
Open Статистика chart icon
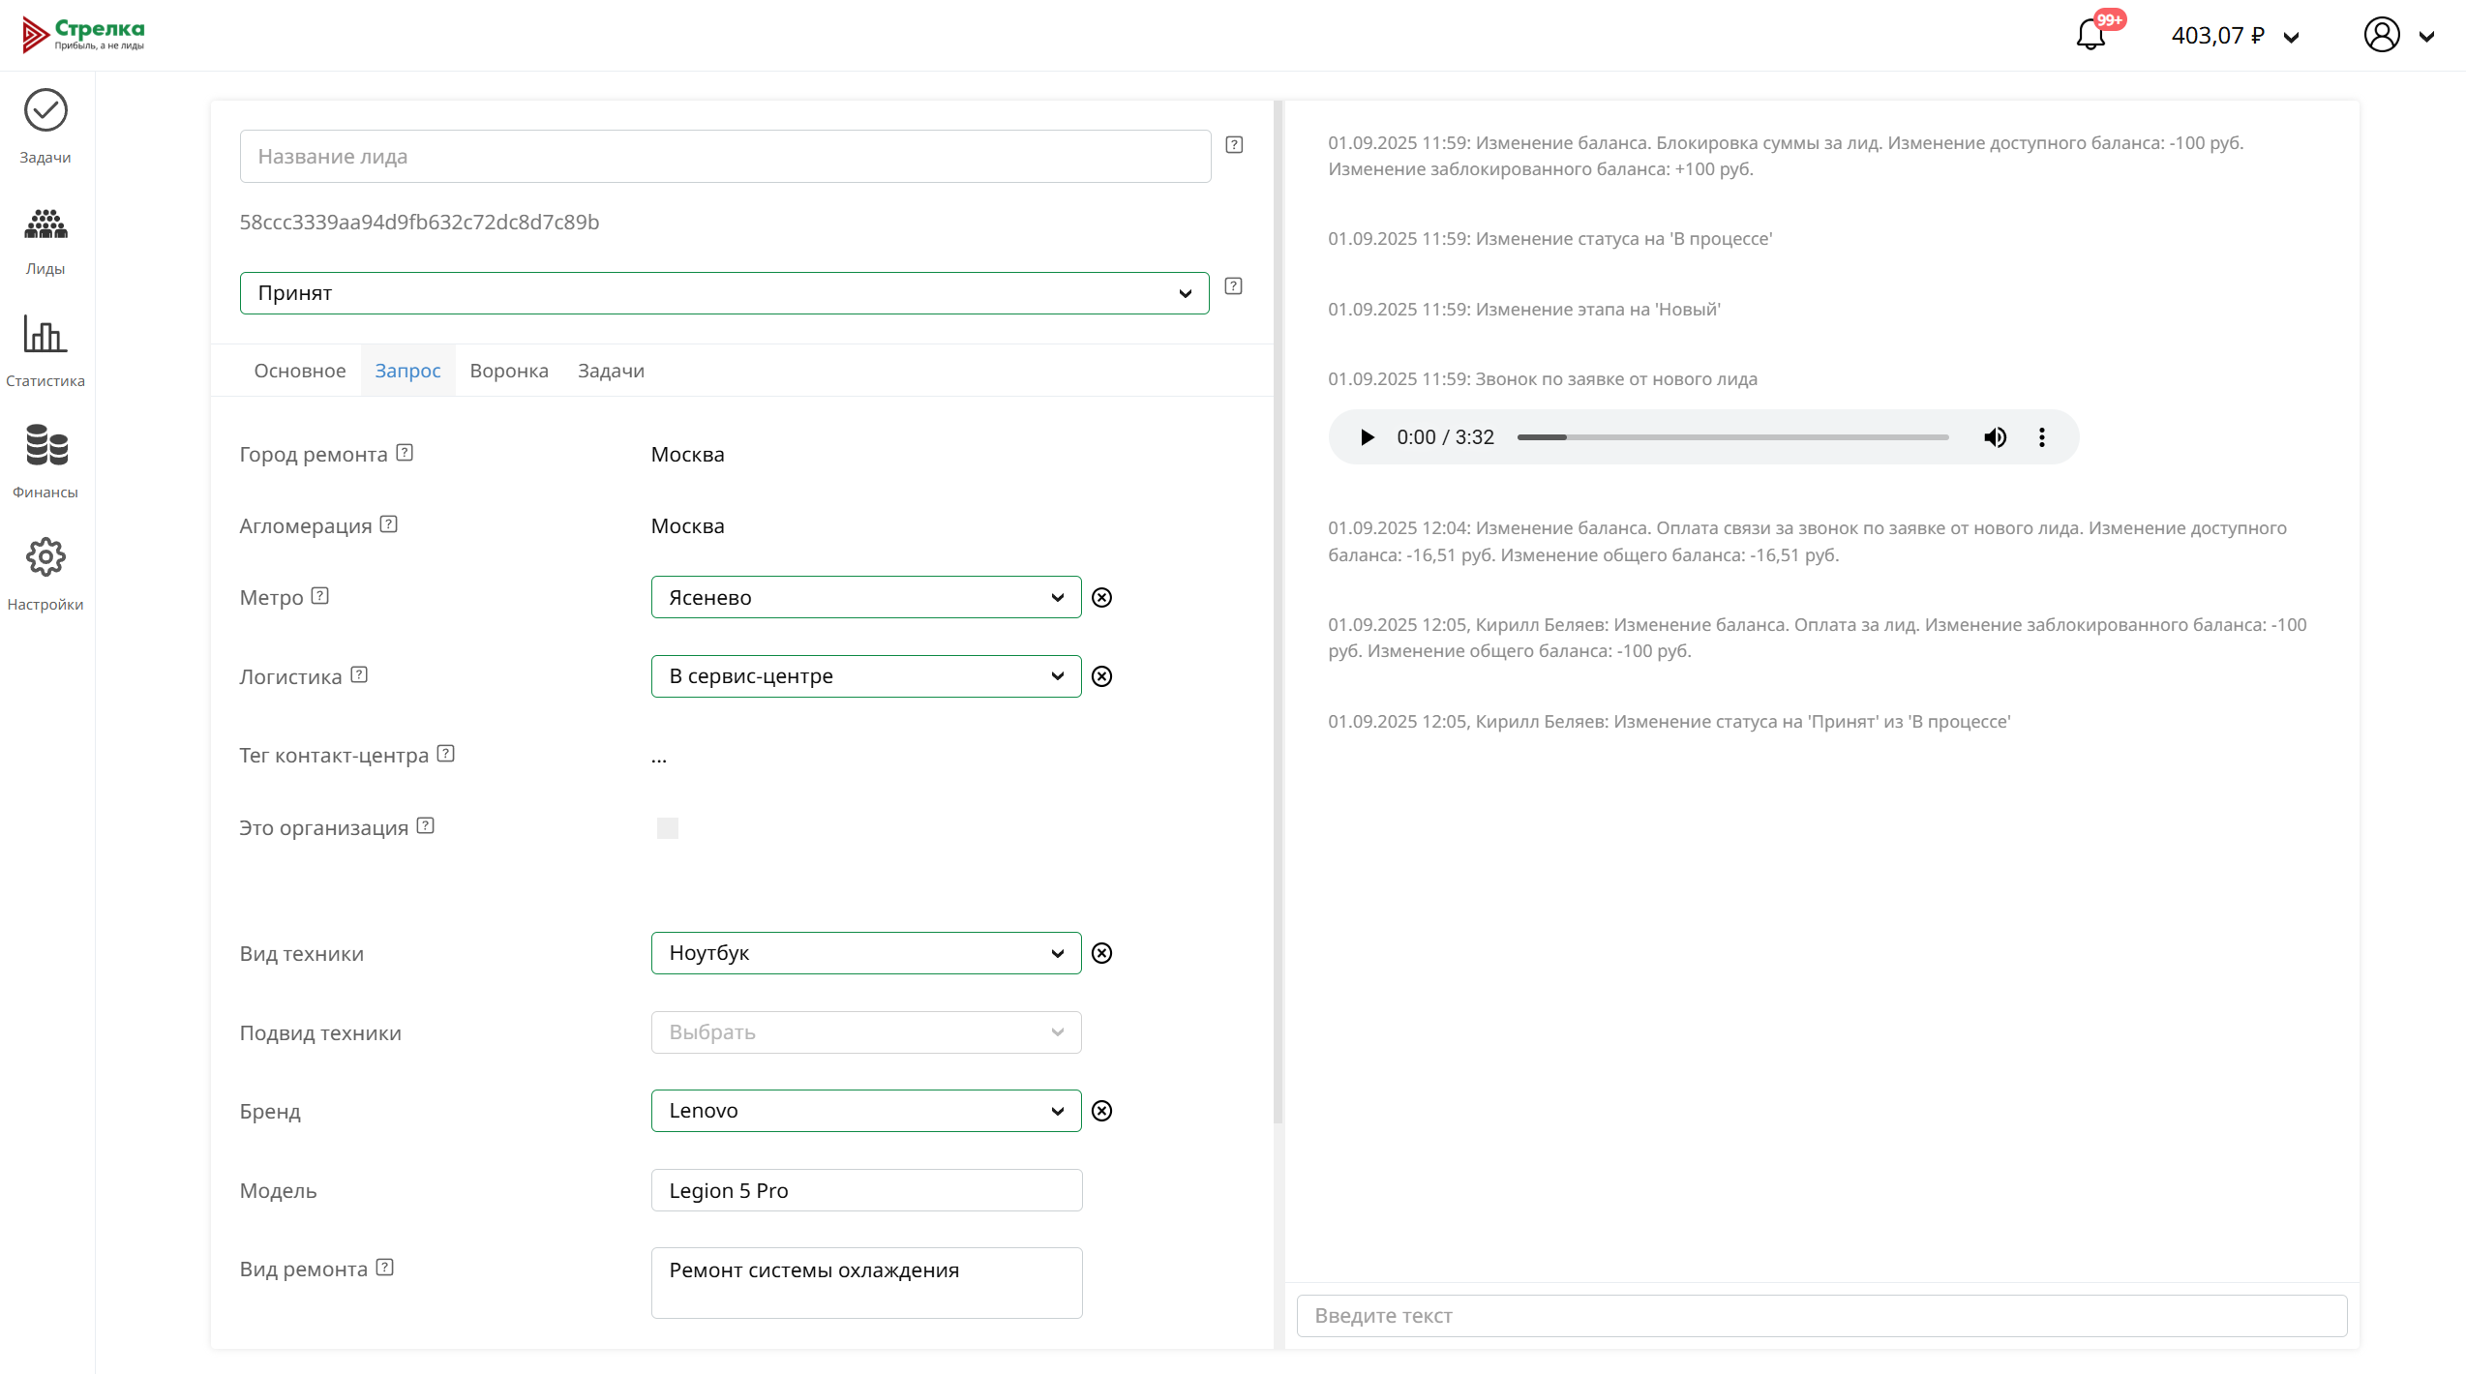coord(45,350)
